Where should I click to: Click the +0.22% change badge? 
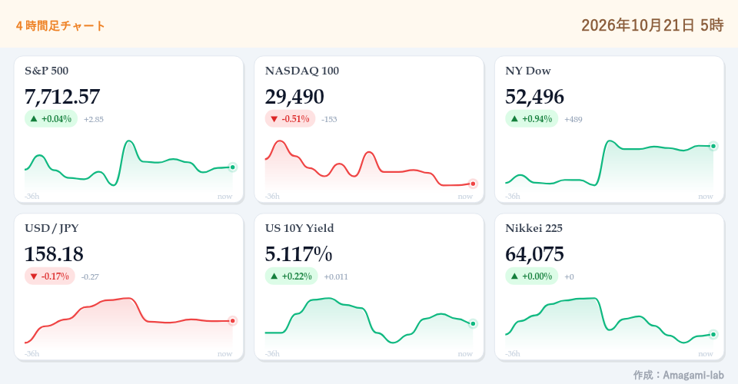point(291,276)
